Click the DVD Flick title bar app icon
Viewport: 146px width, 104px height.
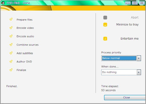click(x=3, y=3)
